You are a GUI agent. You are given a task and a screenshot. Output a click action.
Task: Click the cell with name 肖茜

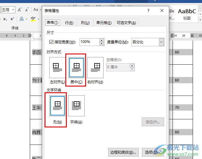(x=36, y=132)
